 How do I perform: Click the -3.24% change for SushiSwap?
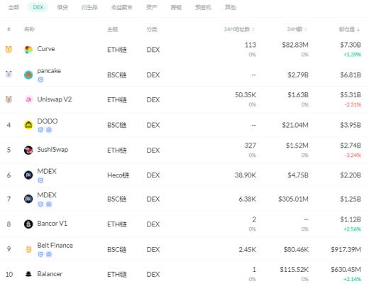click(x=353, y=155)
